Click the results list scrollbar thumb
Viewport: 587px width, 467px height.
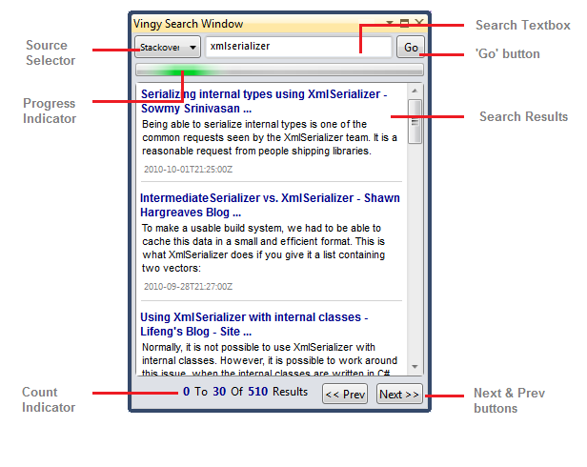(415, 121)
